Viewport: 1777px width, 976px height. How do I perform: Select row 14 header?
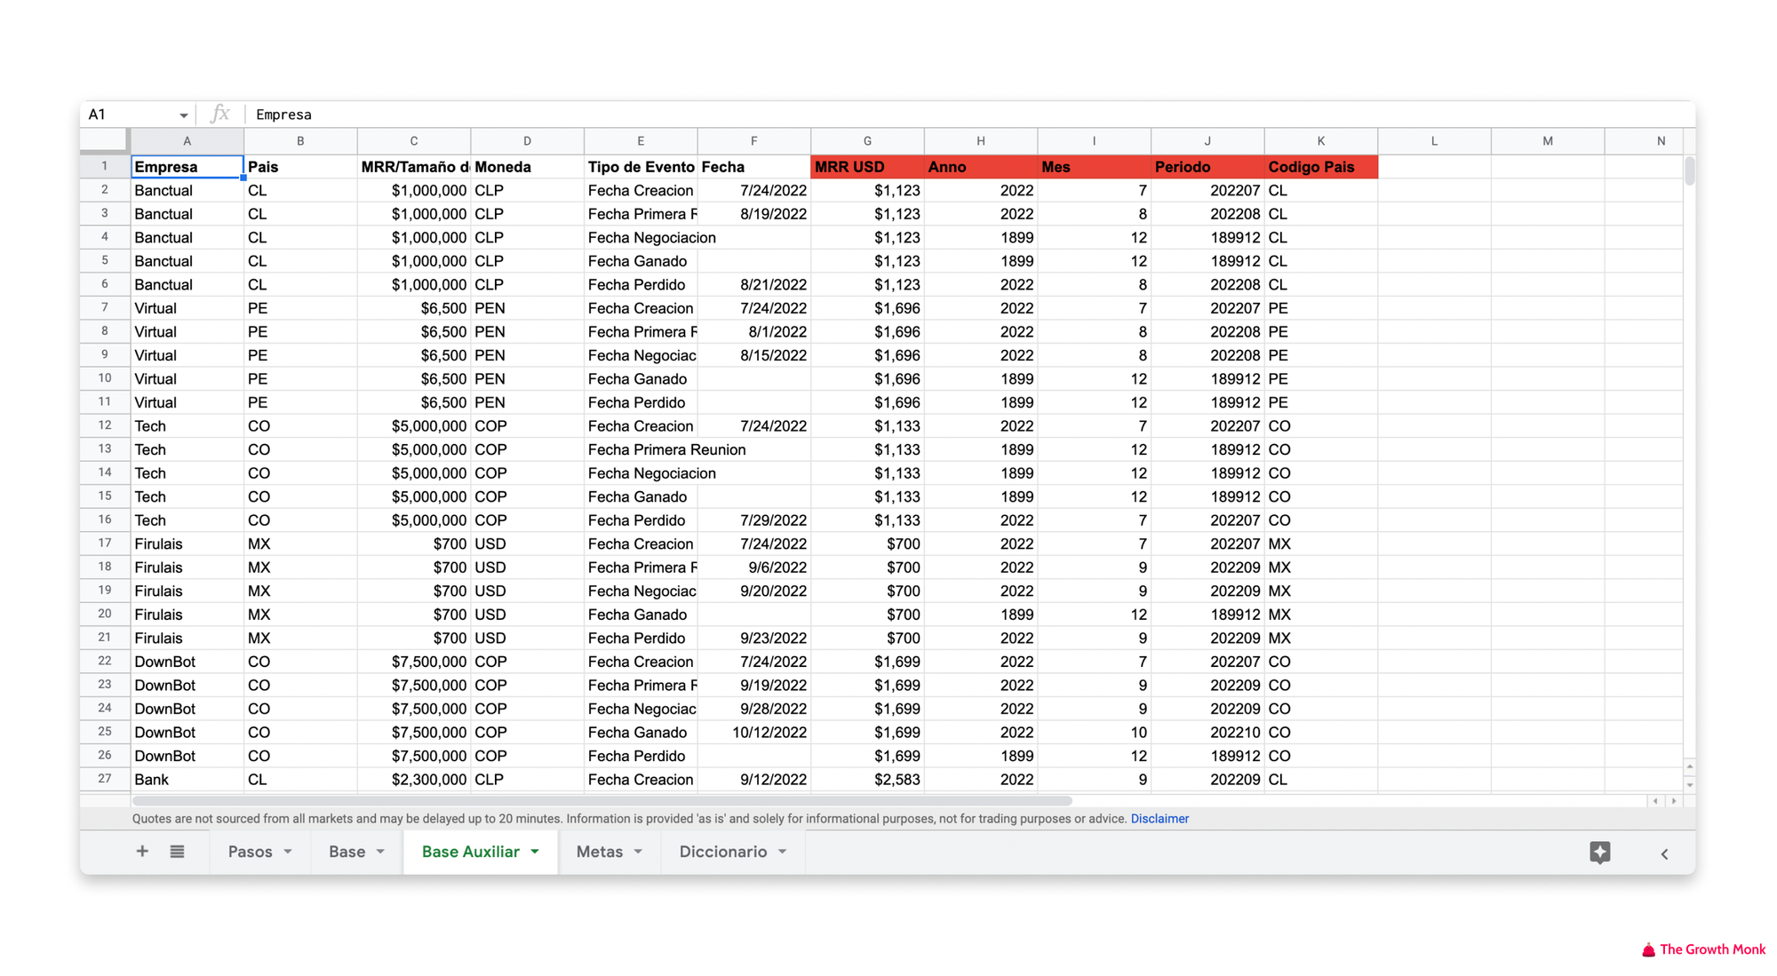[x=105, y=472]
